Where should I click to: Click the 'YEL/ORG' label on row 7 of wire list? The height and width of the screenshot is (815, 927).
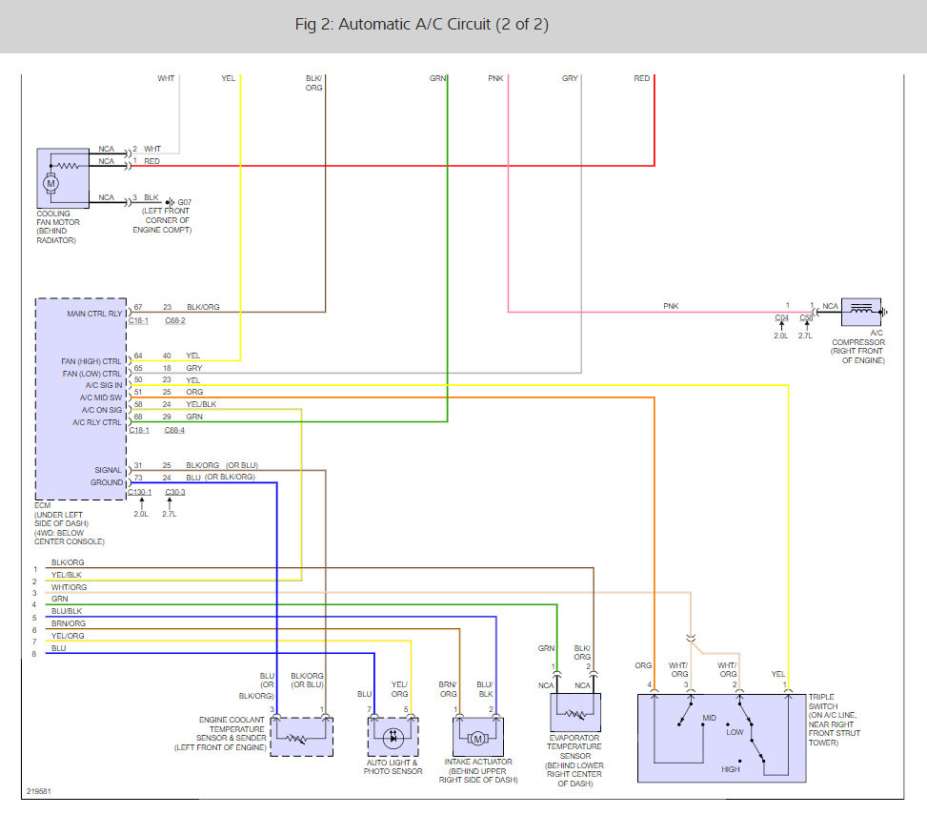click(x=68, y=636)
